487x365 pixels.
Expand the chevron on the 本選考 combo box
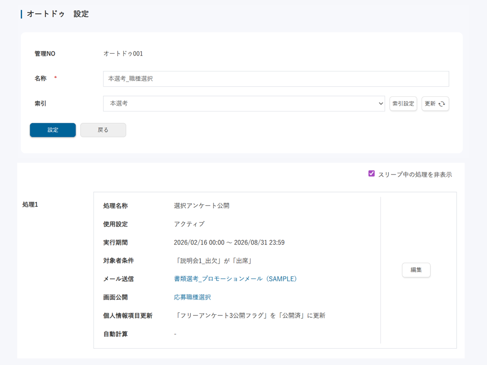[x=380, y=103]
